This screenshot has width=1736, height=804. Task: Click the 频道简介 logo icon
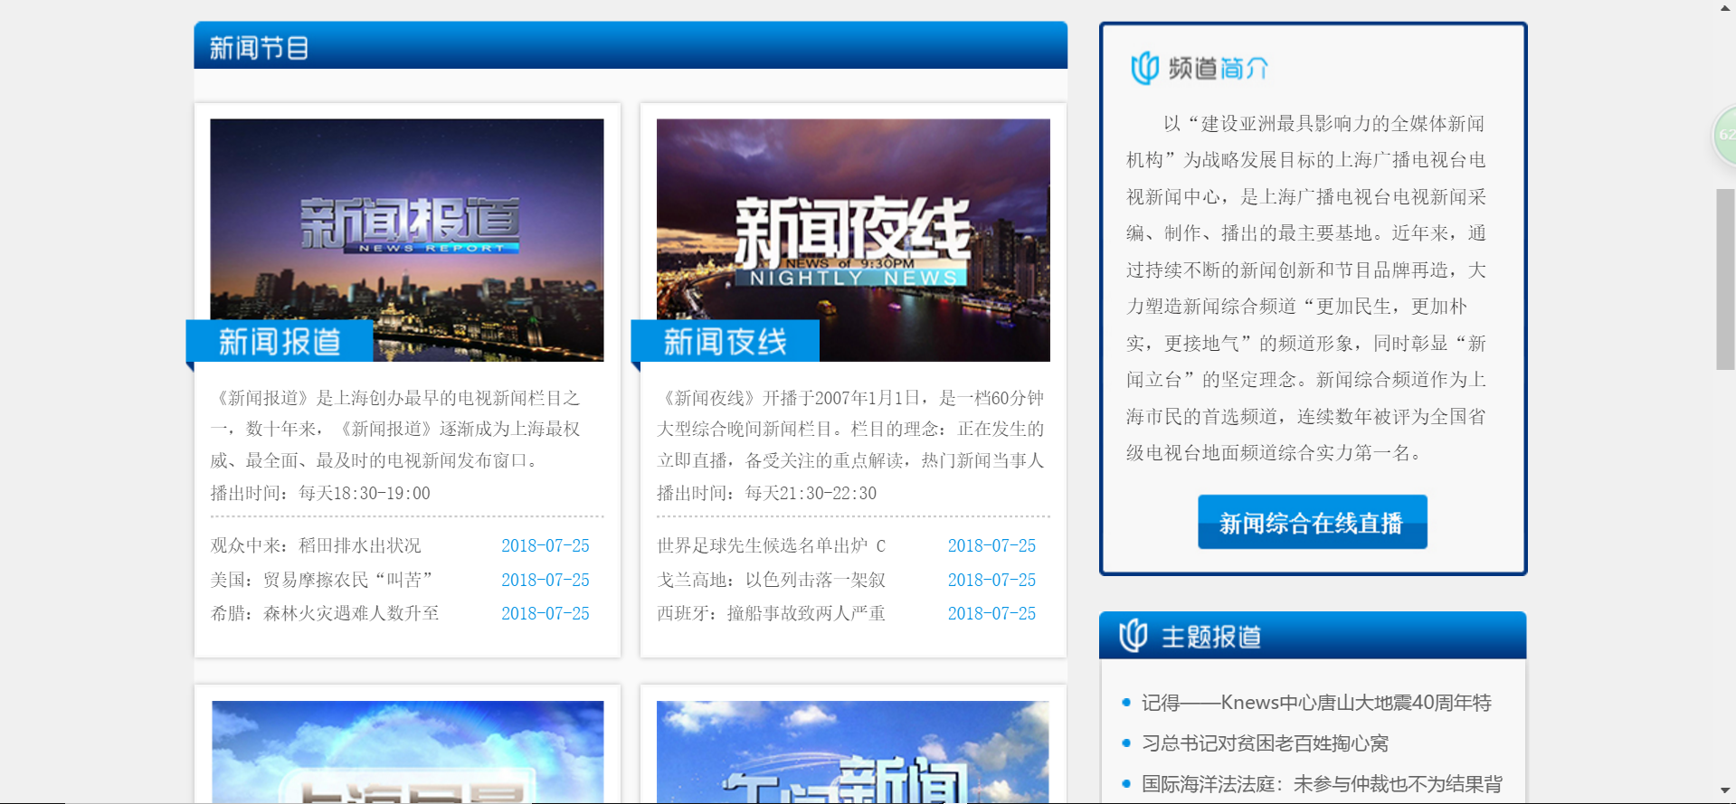point(1144,68)
